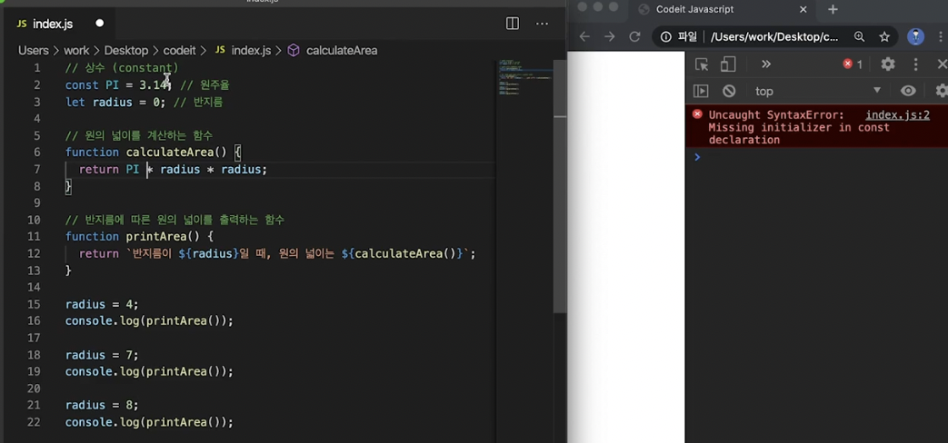This screenshot has width=948, height=443.
Task: Select the DevTools inspect element icon
Action: (x=702, y=64)
